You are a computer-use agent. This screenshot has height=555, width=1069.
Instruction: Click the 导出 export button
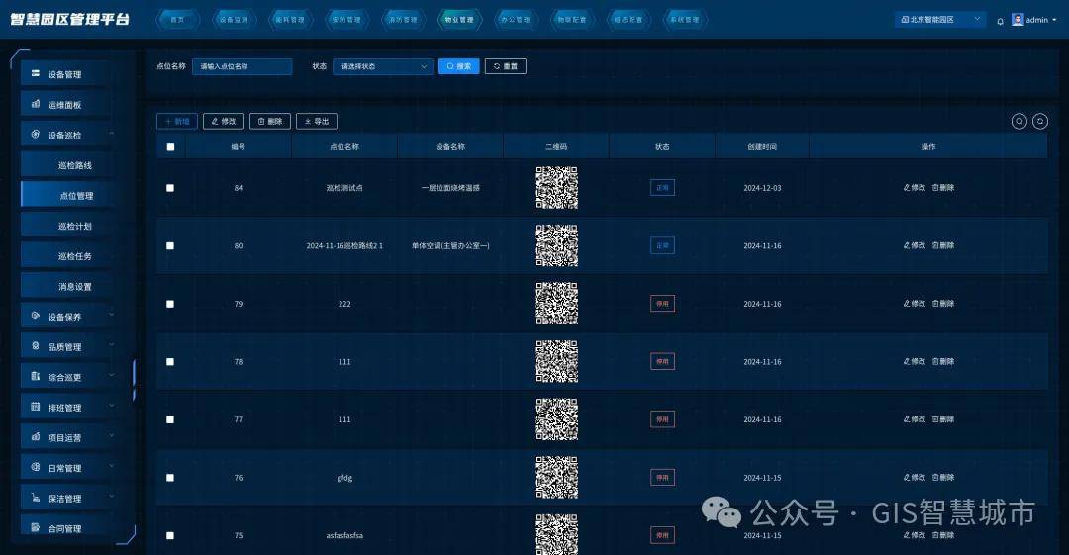pyautogui.click(x=317, y=122)
